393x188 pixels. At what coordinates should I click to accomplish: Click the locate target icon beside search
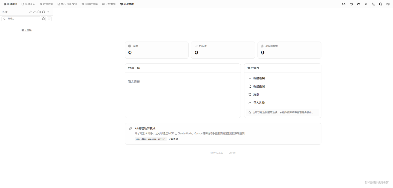pyautogui.click(x=43, y=19)
